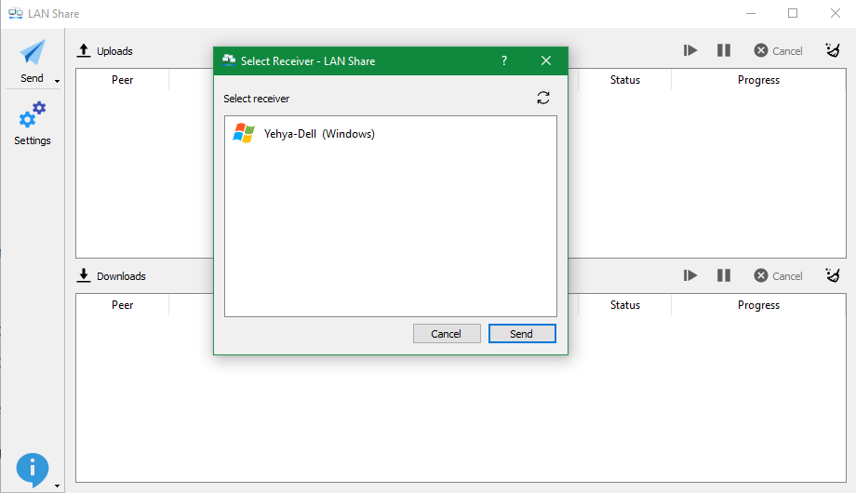Click the Send paper plane icon
856x493 pixels.
click(x=33, y=52)
